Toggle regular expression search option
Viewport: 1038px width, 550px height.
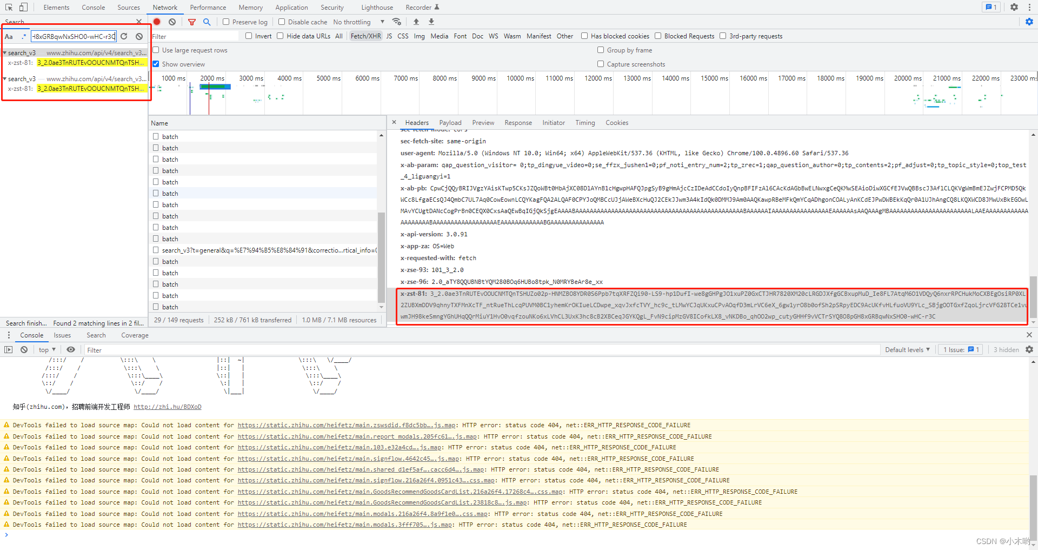pos(23,36)
